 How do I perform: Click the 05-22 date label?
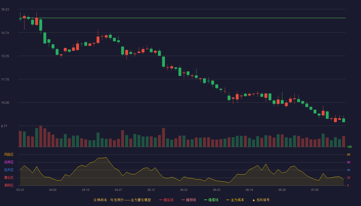point(184,190)
